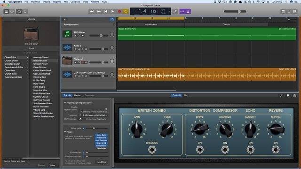Click the Introduzione arrangement marker
Viewport: 301px width, 169px height.
(151, 24)
